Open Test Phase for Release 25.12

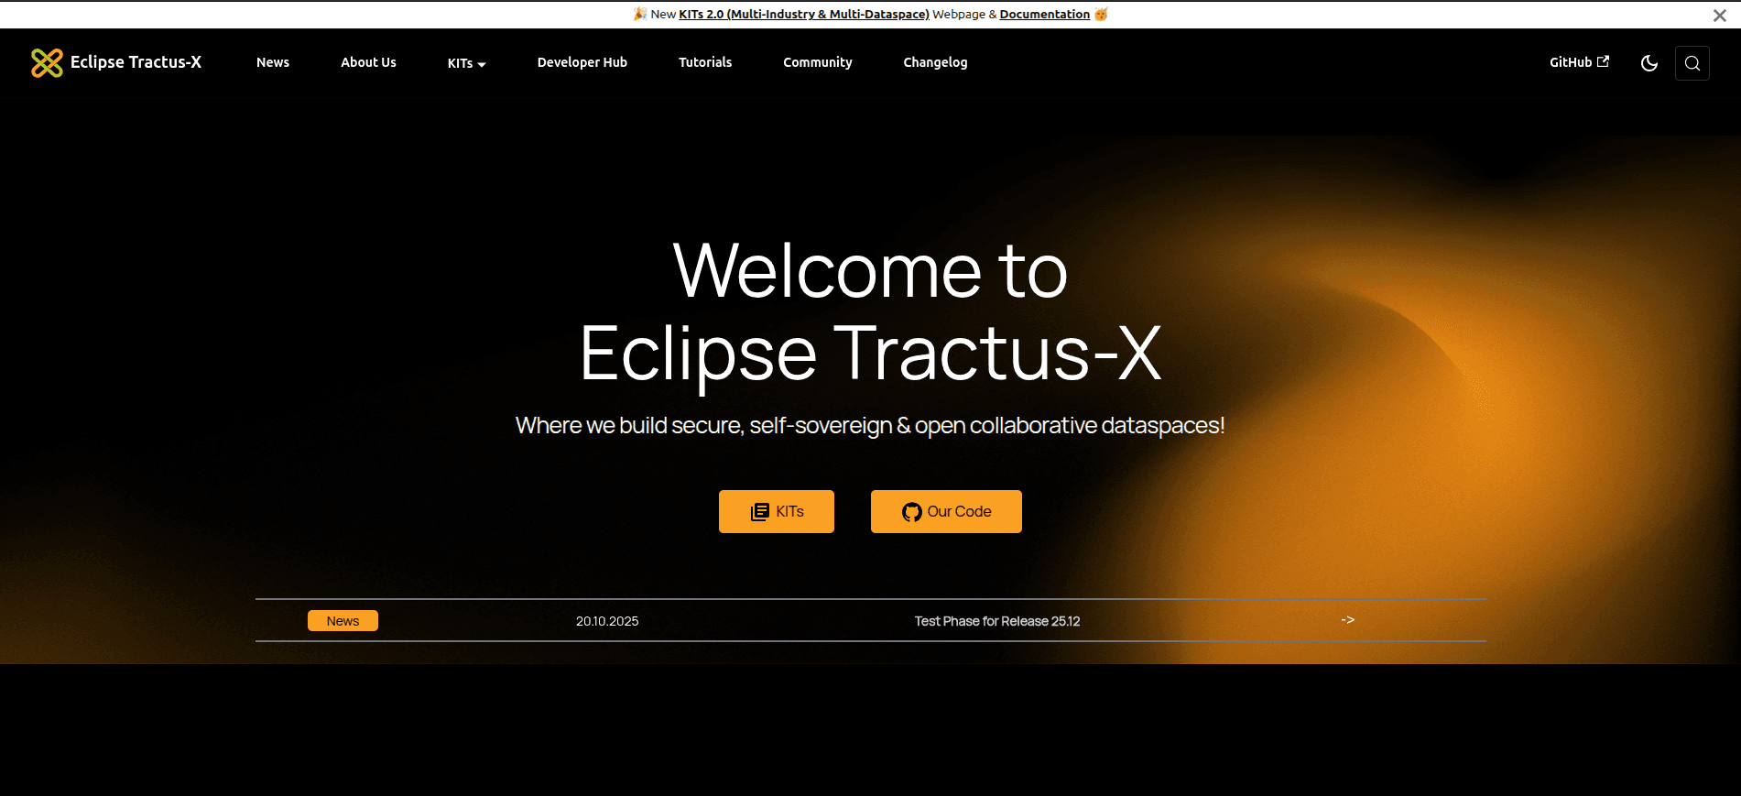tap(997, 621)
